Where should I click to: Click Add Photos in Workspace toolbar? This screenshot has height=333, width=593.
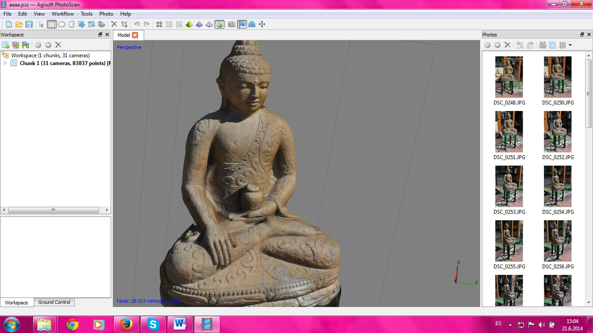pyautogui.click(x=16, y=45)
